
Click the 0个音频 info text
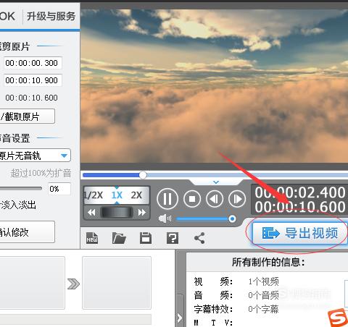point(264,295)
